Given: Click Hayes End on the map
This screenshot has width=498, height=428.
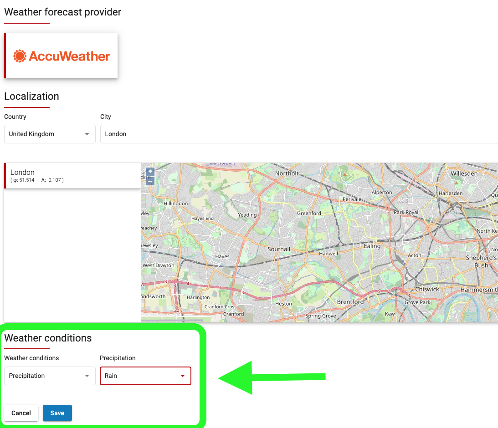Looking at the screenshot, I should [x=202, y=218].
